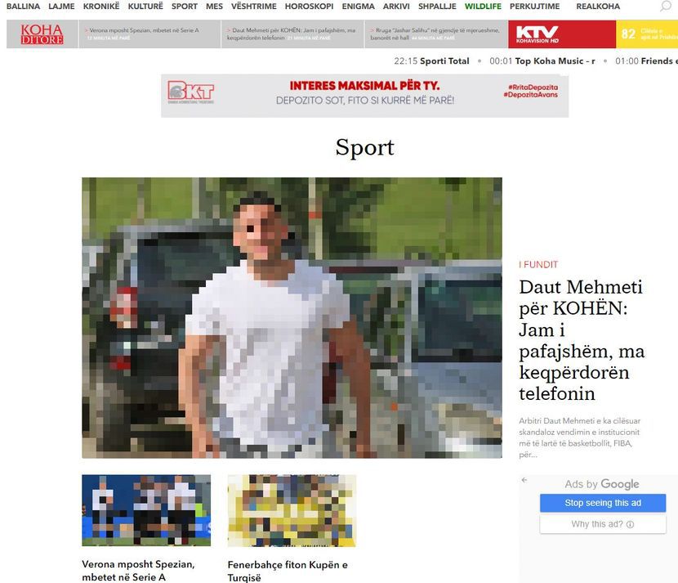Open the Daut Mehmeti për KOHËN headline

(x=582, y=340)
